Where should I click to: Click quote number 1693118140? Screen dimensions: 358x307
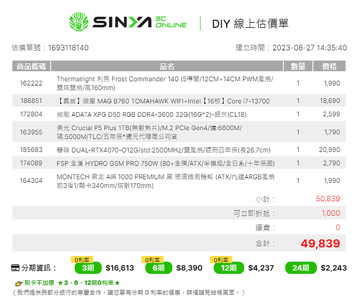(x=68, y=48)
